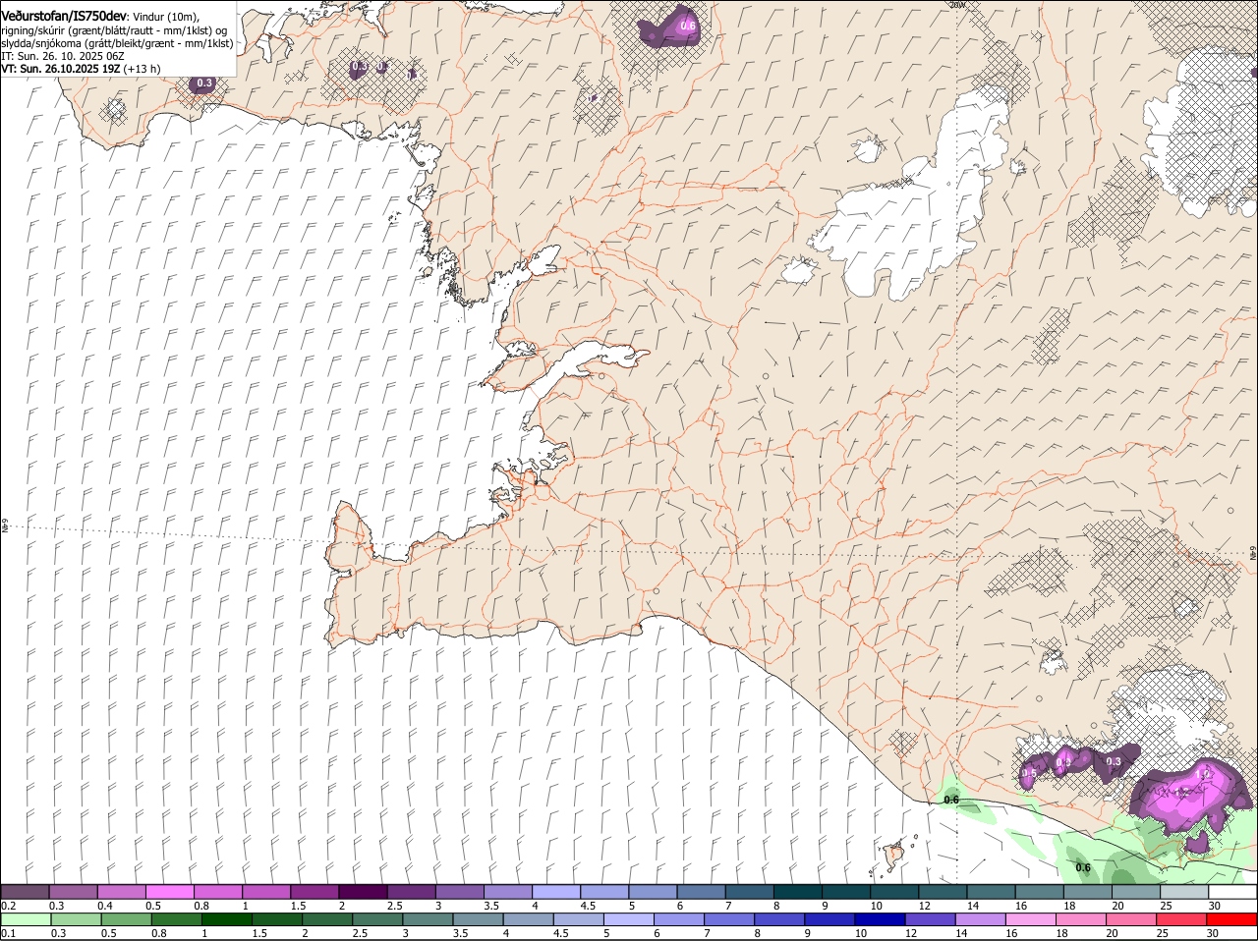
Task: Pick upper legend swatch between 3 and 3.5
Action: pos(460,891)
